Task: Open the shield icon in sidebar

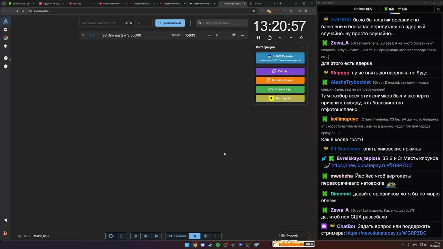Action: coord(6,66)
